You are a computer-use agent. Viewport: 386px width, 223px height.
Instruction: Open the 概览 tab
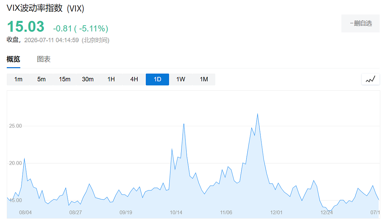[13, 59]
